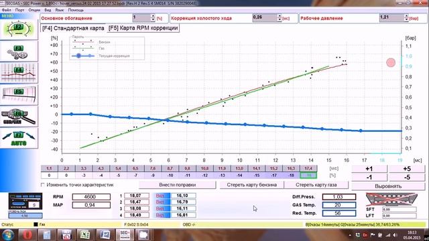The width and height of the screenshot is (429, 241).
Task: Click the RPM 4600 readout
Action: click(91, 197)
